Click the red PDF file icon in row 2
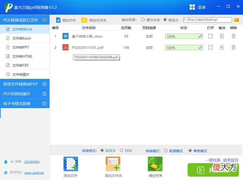The width and height of the screenshot is (243, 180). pos(65,47)
